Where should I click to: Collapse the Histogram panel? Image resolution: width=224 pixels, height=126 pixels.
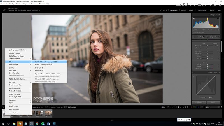click(x=219, y=15)
